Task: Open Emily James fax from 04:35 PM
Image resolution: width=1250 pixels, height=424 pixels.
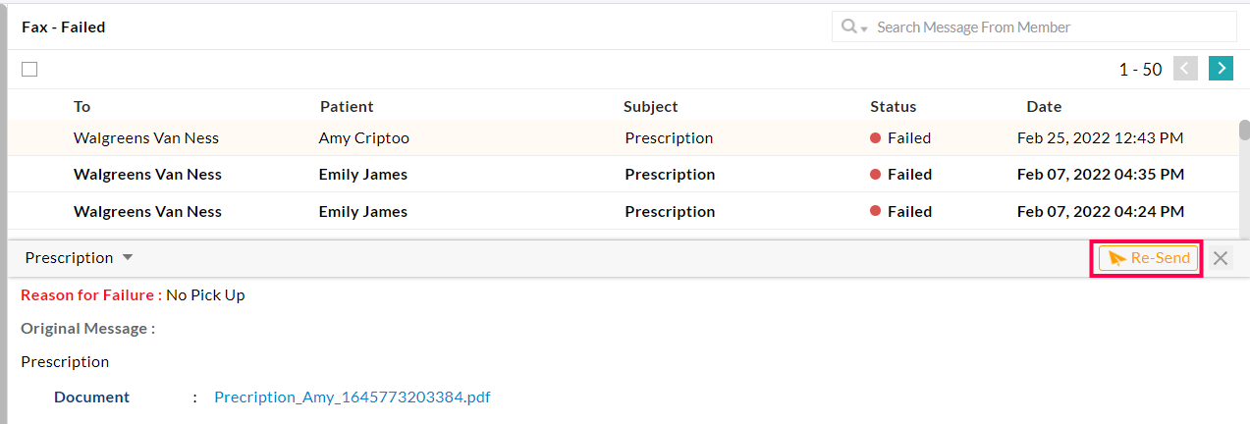Action: [x=363, y=175]
